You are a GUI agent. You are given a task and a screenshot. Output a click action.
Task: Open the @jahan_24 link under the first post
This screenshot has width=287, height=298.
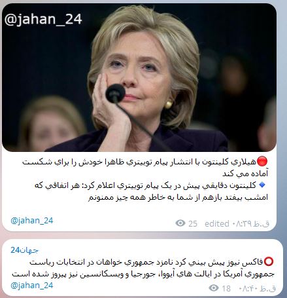pyautogui.click(x=32, y=221)
